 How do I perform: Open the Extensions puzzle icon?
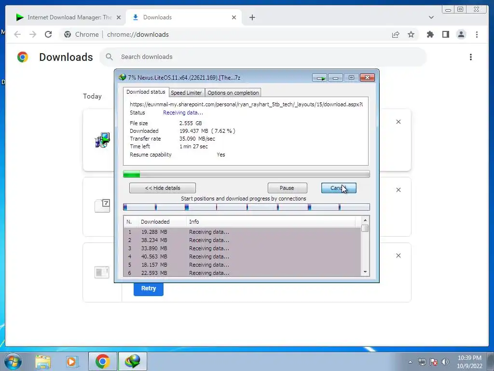[430, 34]
